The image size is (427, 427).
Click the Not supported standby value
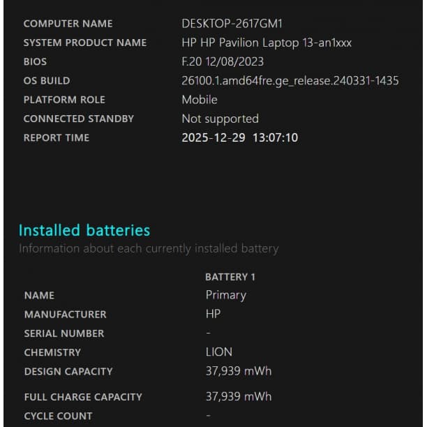pyautogui.click(x=220, y=119)
